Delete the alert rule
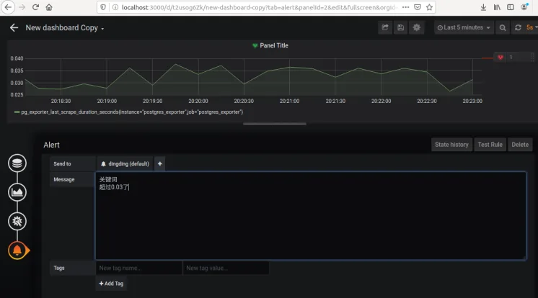 point(520,145)
